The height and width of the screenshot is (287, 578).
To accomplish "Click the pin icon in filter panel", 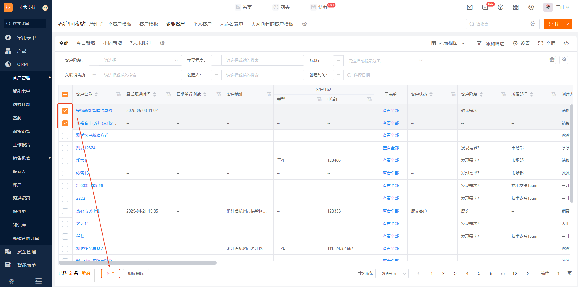I will 564,60.
